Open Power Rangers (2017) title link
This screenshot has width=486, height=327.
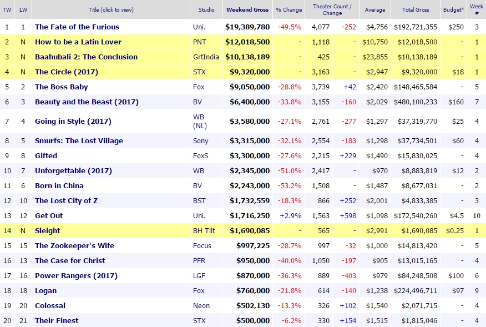(x=76, y=275)
